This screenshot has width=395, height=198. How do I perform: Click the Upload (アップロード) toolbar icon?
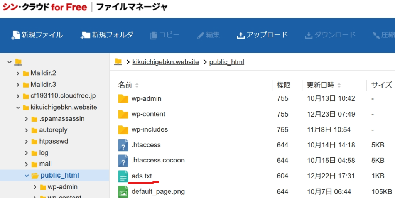[241, 35]
